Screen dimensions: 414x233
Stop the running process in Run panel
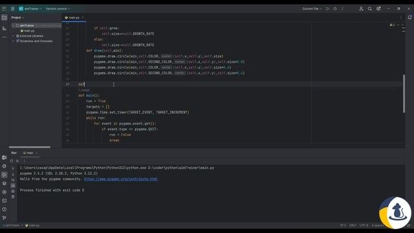click(17, 161)
